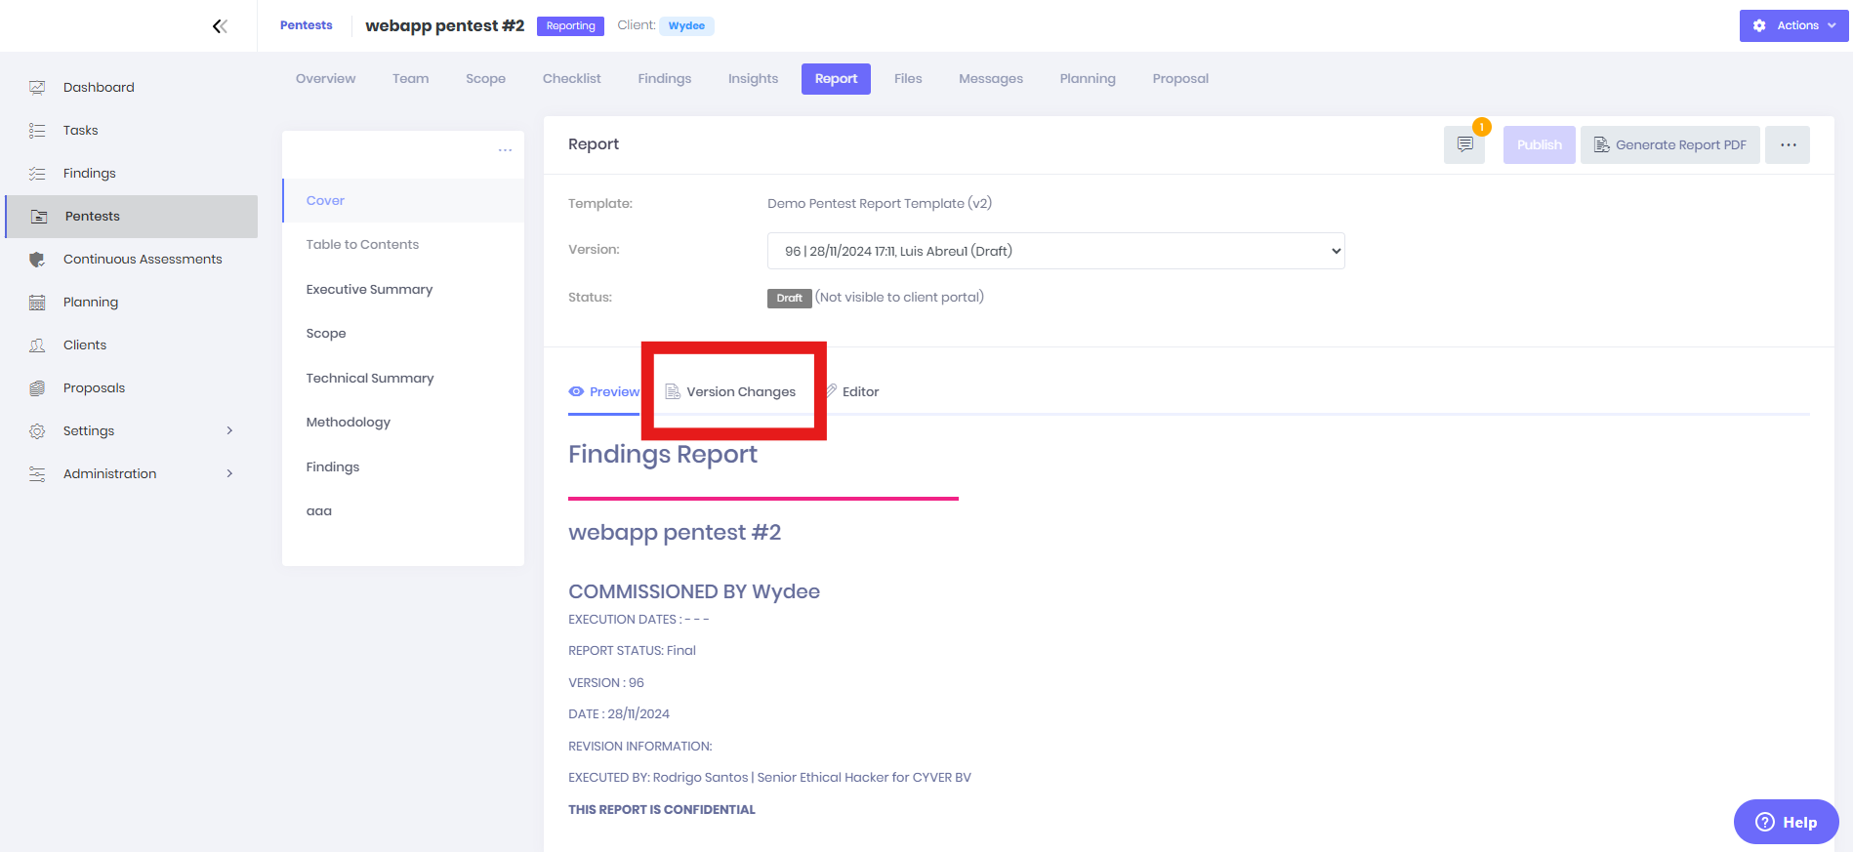Switch to the Files tab
Viewport: 1853px width, 852px height.
tap(908, 78)
